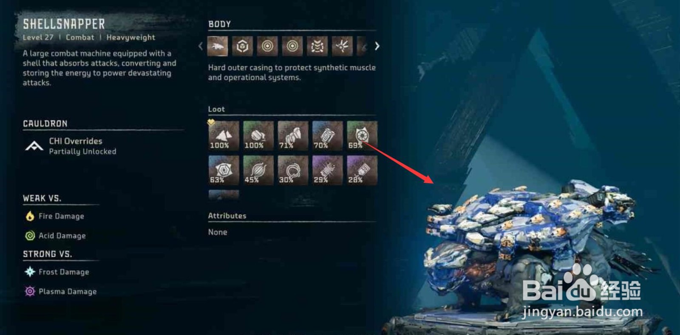Go to previous Body component with left chevron

coord(201,46)
